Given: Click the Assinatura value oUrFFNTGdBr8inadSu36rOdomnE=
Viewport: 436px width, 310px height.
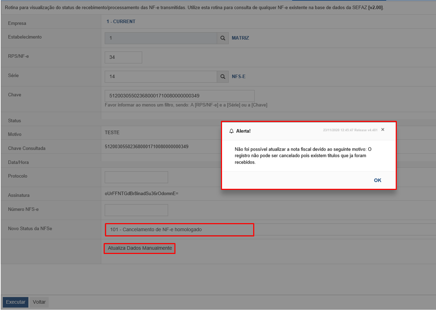Looking at the screenshot, I should 141,193.
